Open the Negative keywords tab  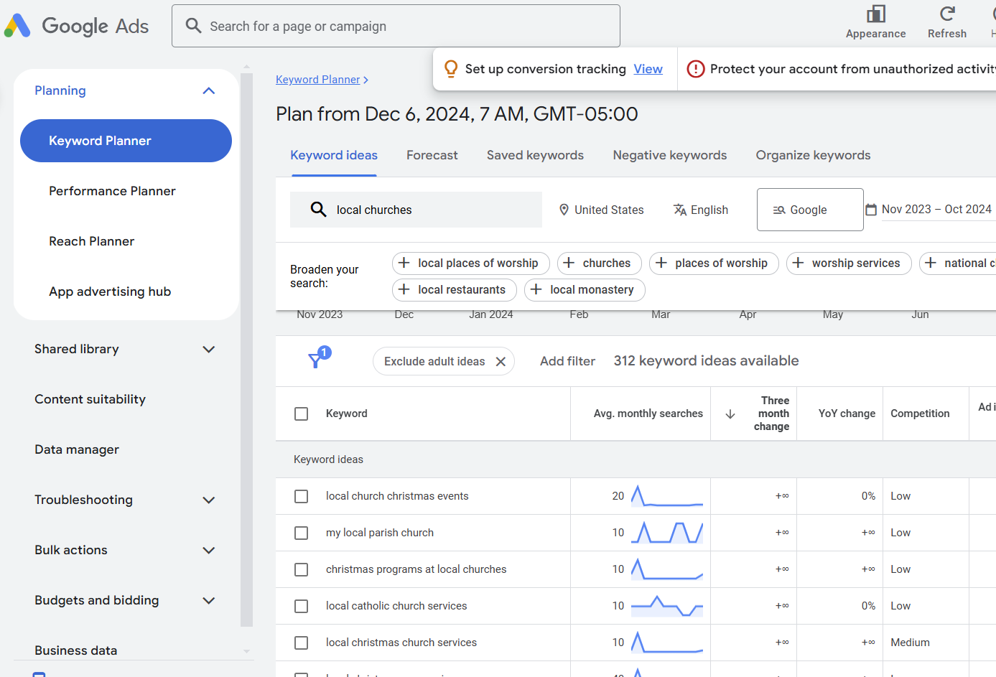pos(669,155)
